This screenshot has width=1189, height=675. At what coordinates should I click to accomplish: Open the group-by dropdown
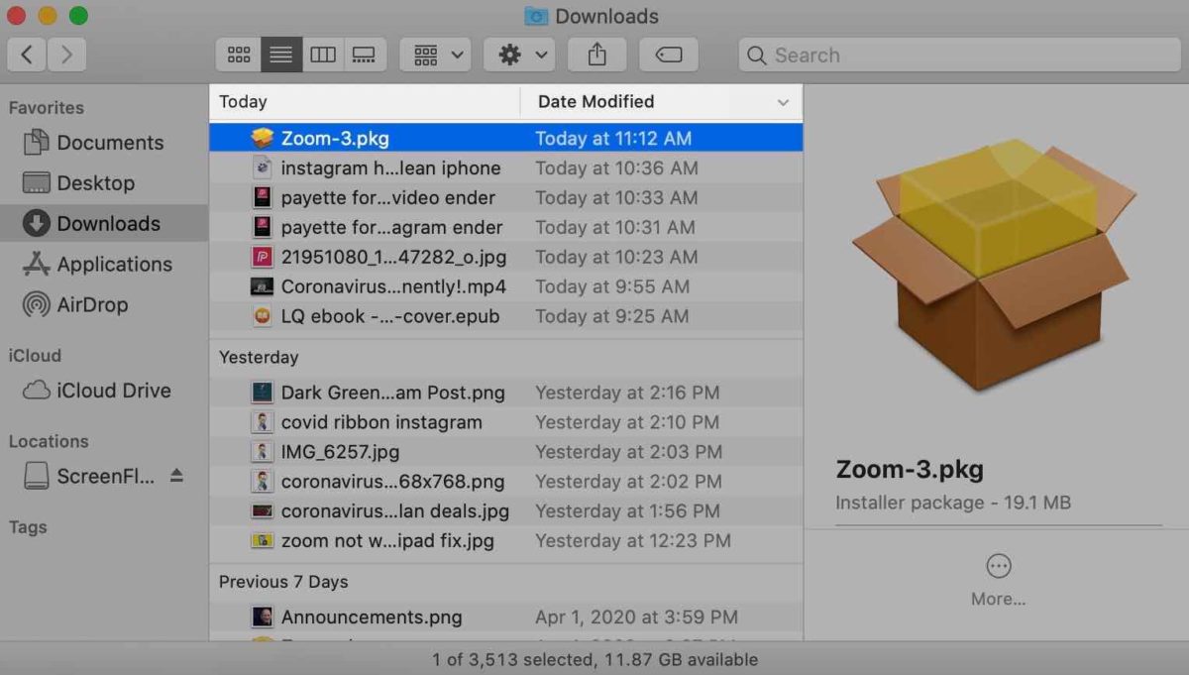pos(435,55)
